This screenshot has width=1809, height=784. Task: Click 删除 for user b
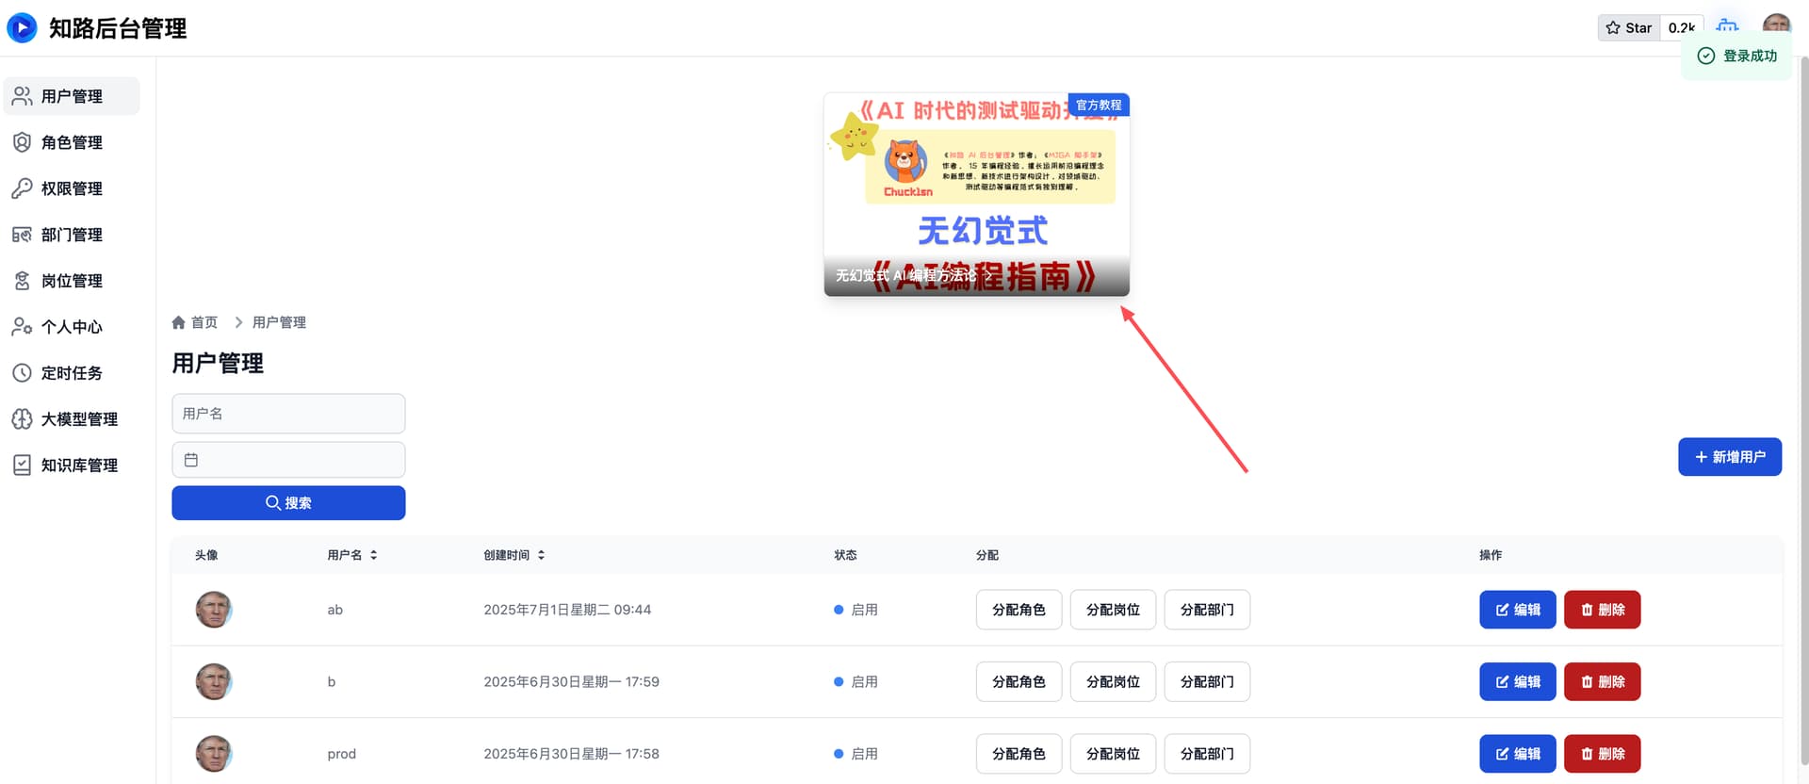[1603, 681]
